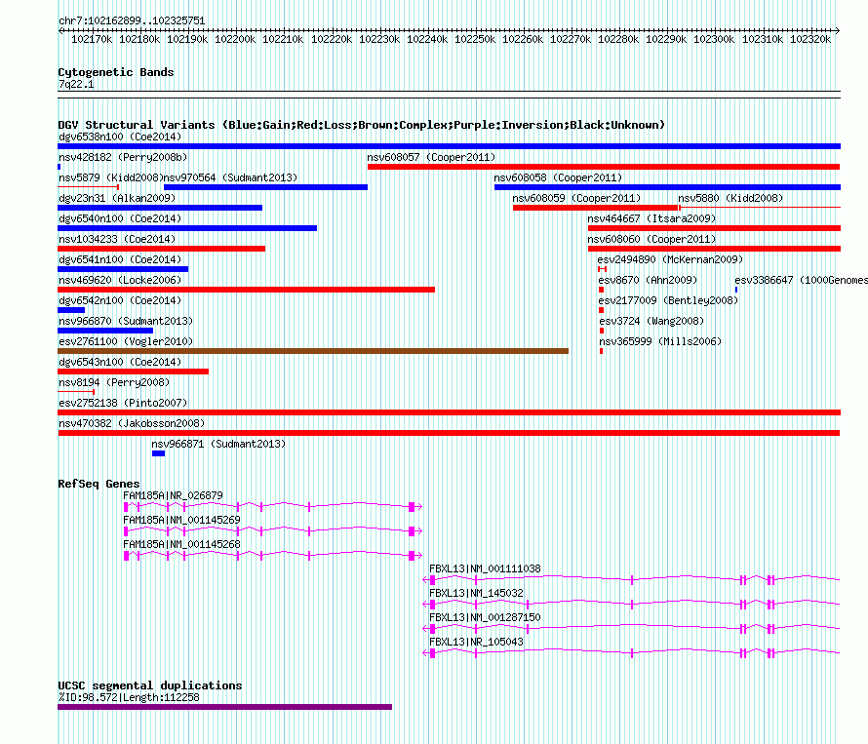Select the nsv464667 (Itsara2009) red bar
This screenshot has width=868, height=744.
coord(714,228)
